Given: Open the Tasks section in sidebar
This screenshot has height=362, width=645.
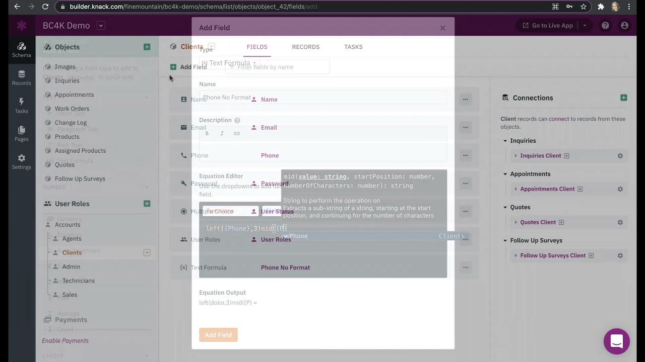Looking at the screenshot, I should tap(22, 106).
